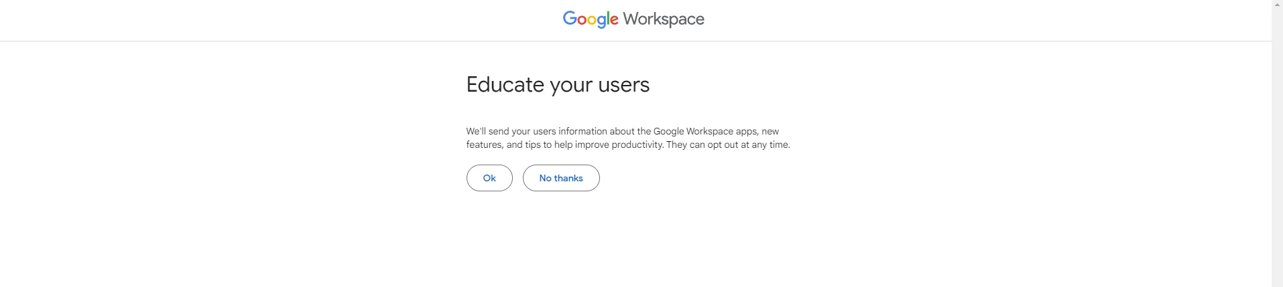Click the Workspace text in the logo
This screenshot has height=287, width=1283.
pos(663,19)
